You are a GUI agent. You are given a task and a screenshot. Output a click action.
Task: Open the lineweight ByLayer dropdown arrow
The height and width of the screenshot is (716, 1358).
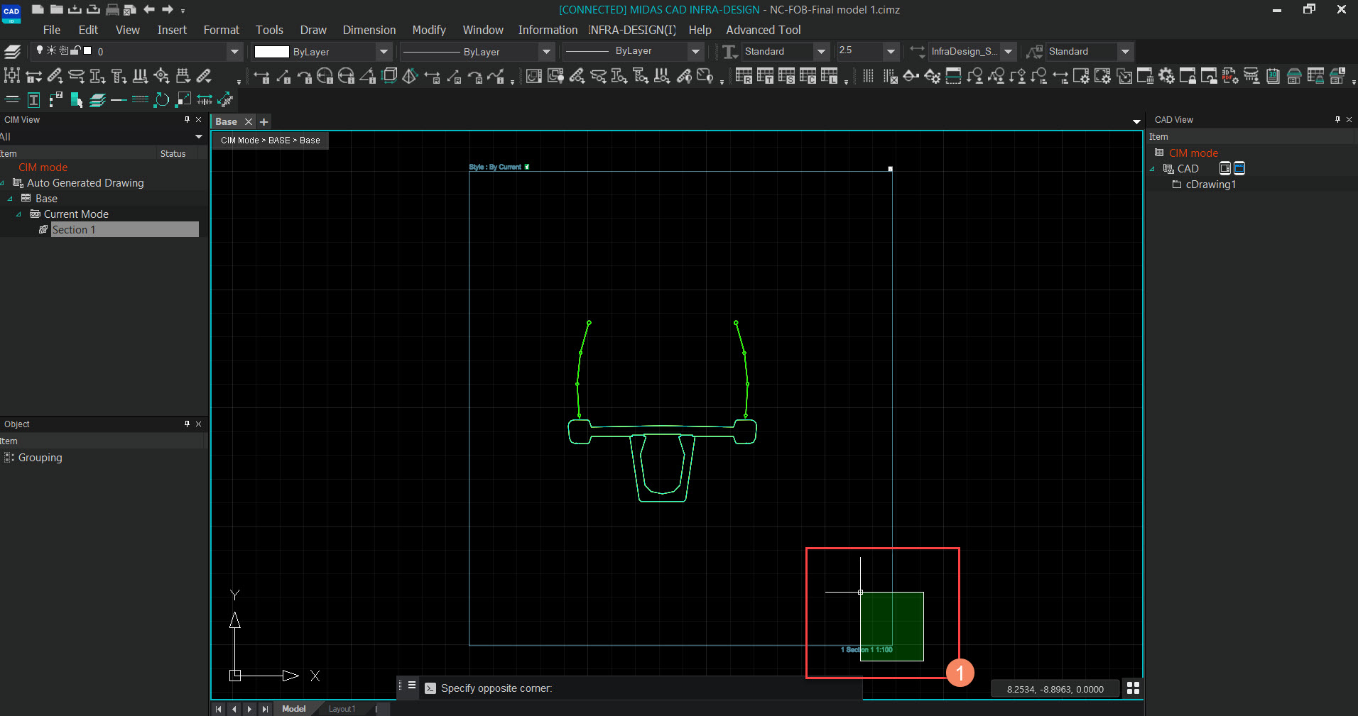[x=696, y=51]
